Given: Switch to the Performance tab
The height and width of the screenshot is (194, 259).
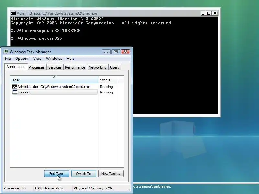Looking at the screenshot, I should tap(75, 67).
